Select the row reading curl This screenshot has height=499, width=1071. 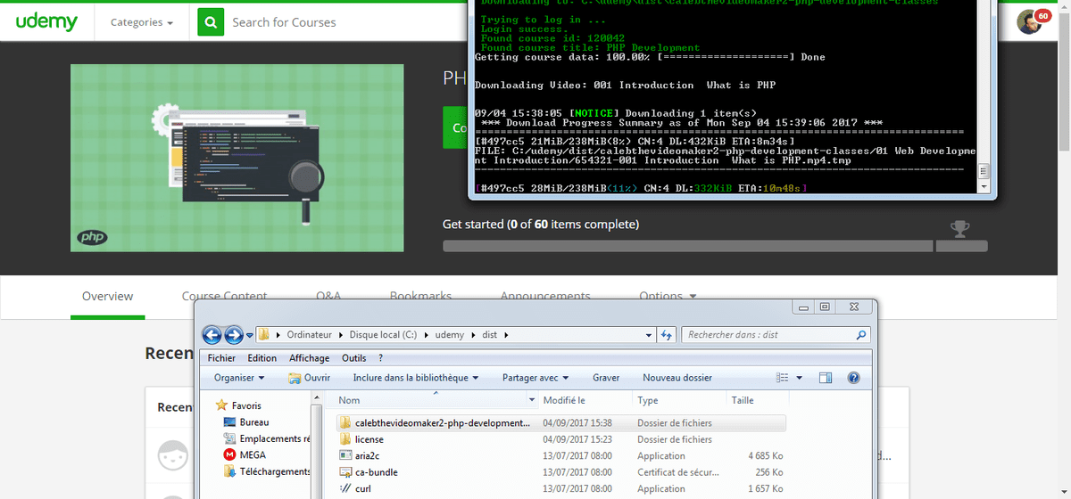pos(562,488)
